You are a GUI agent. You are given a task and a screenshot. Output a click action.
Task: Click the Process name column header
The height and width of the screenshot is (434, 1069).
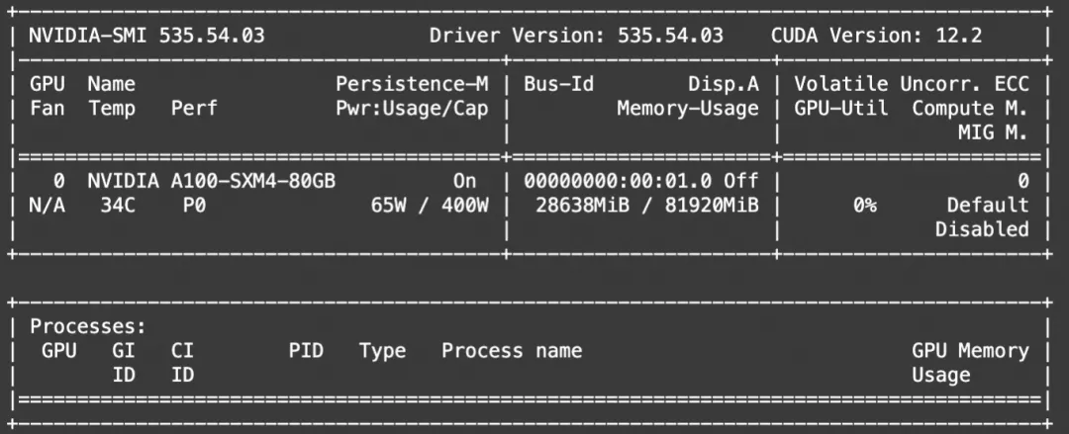pos(512,351)
